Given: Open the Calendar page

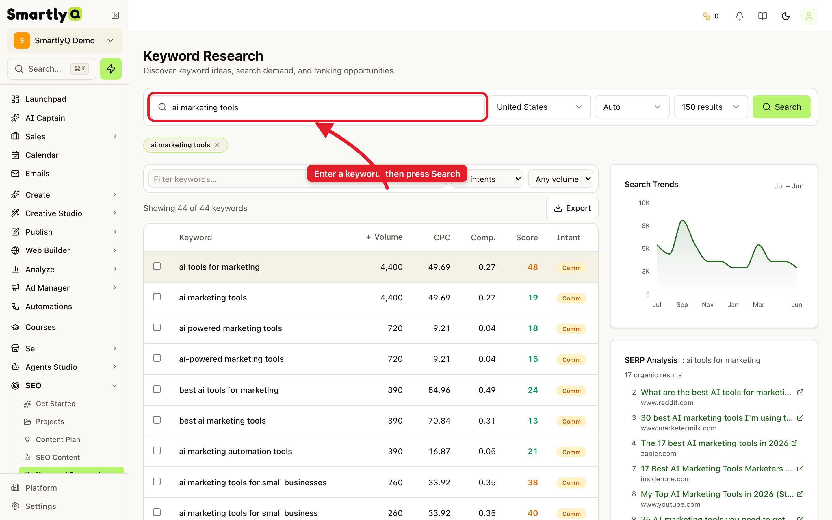Looking at the screenshot, I should tap(65, 155).
